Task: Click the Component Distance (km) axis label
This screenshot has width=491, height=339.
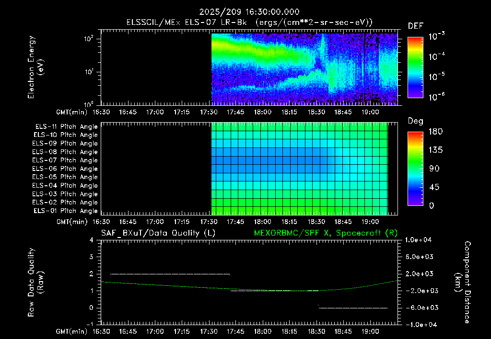Action: tap(463, 282)
